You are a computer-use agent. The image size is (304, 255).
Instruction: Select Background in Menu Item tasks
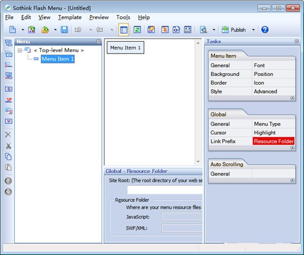[x=225, y=74]
